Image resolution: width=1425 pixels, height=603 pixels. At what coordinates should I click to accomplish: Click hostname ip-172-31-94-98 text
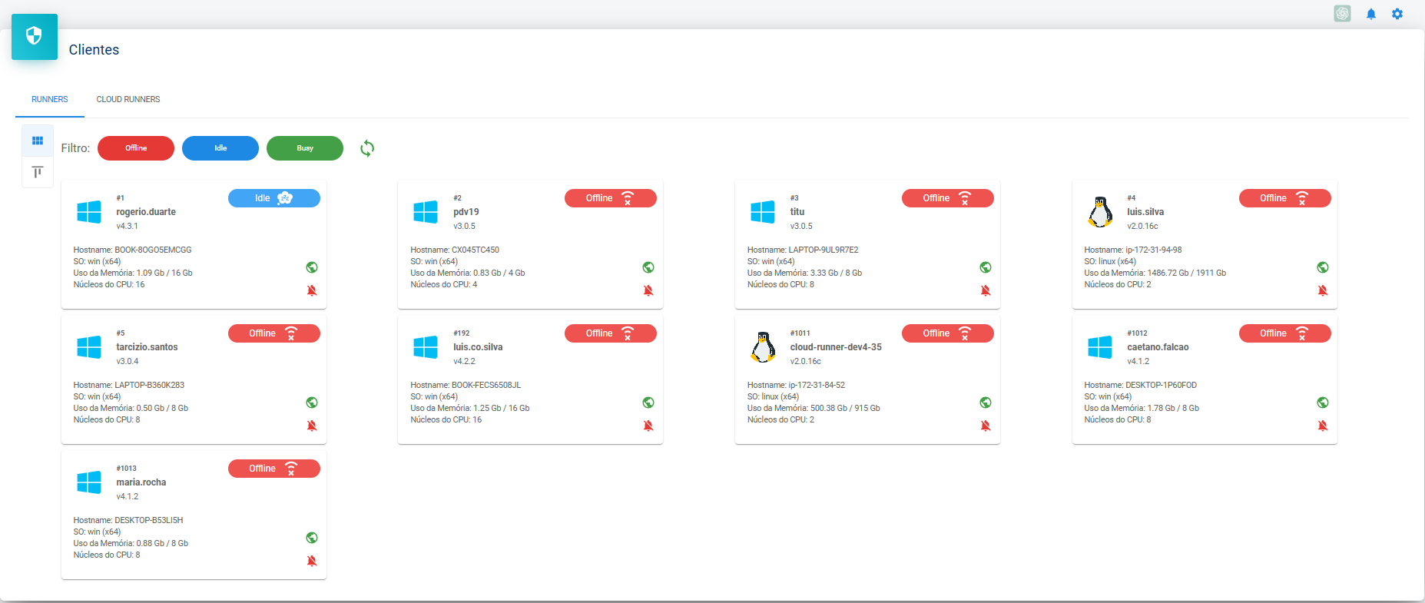[x=1154, y=250]
